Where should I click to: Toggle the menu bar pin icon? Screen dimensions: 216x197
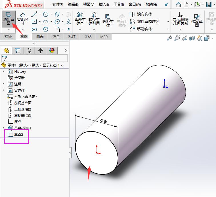(166, 5)
